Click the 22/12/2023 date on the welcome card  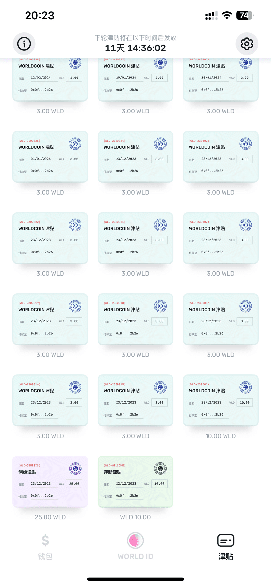click(x=126, y=484)
